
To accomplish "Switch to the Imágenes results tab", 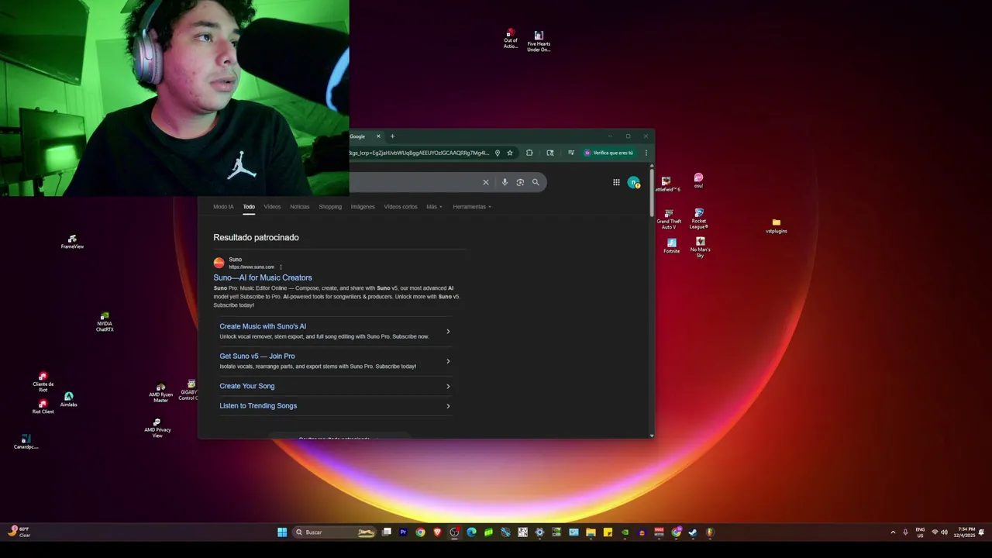I will (363, 207).
